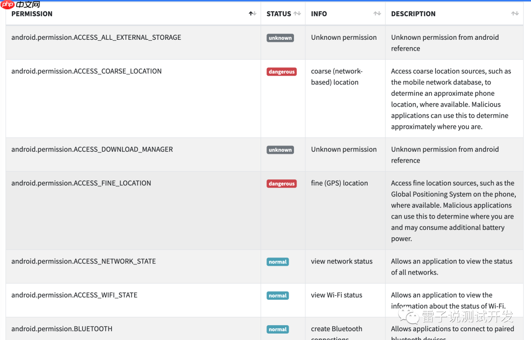Click unknown badge for ACCESS_ALL_EXTERNAL_STORAGE
The width and height of the screenshot is (531, 340).
click(280, 38)
